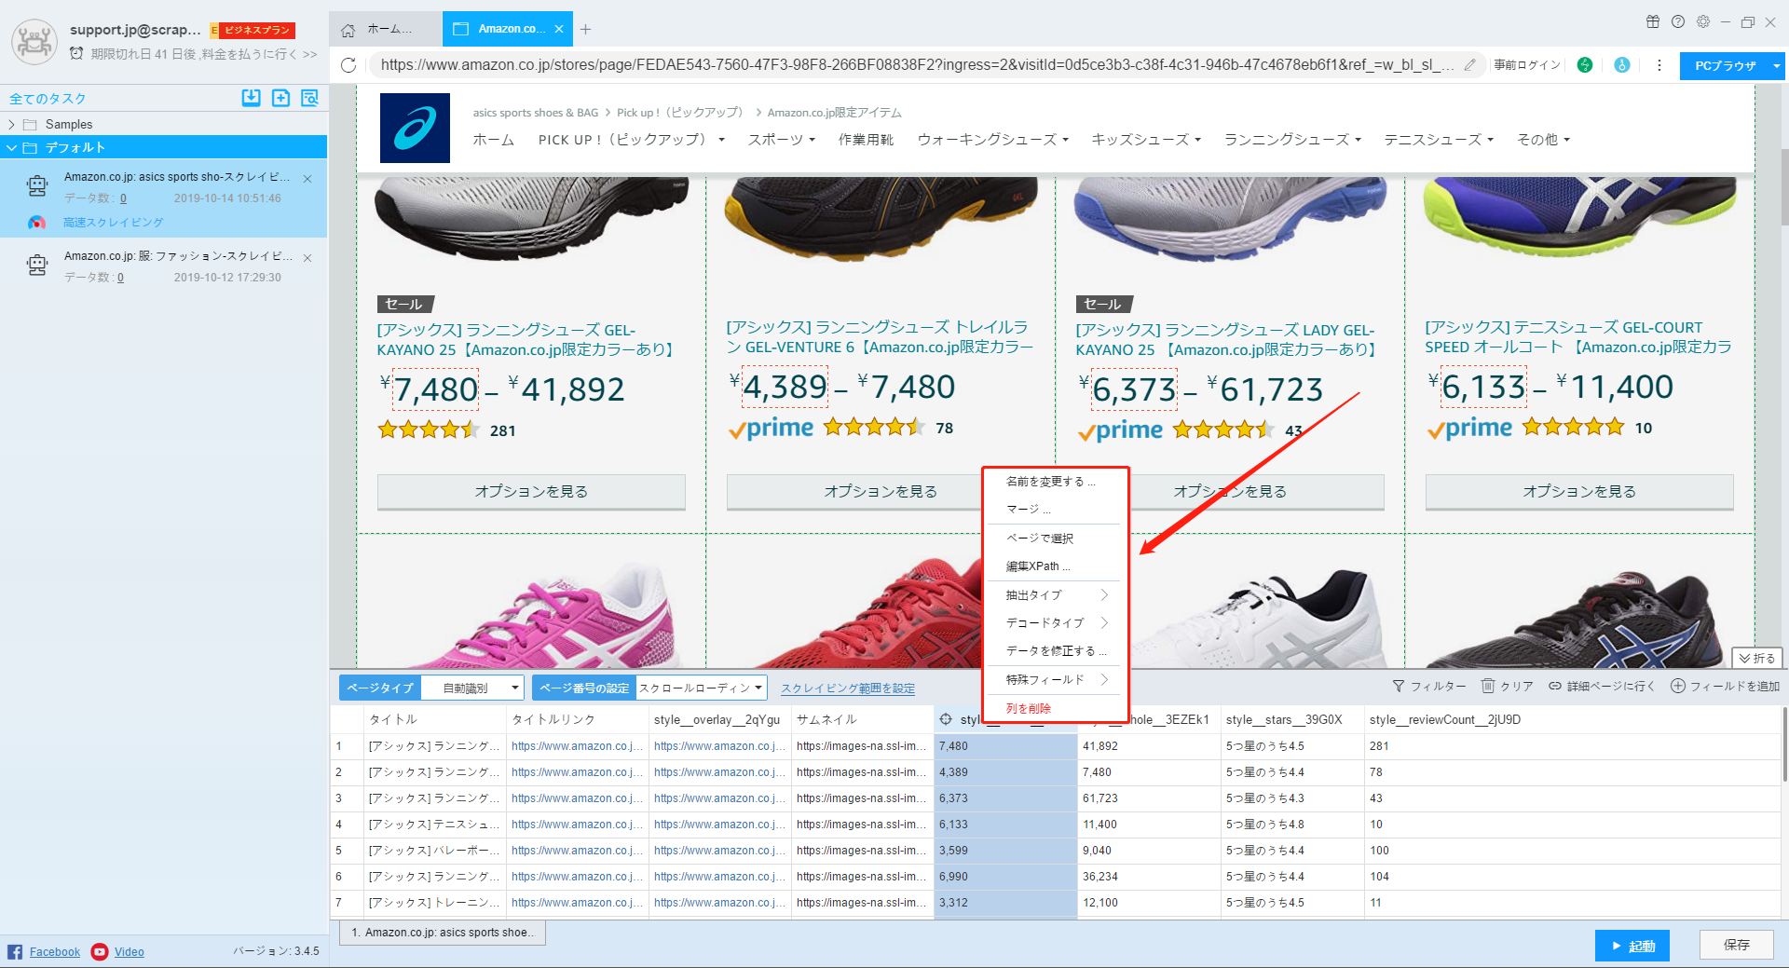Open settings gear icon in title bar
The image size is (1789, 968).
[x=1703, y=21]
